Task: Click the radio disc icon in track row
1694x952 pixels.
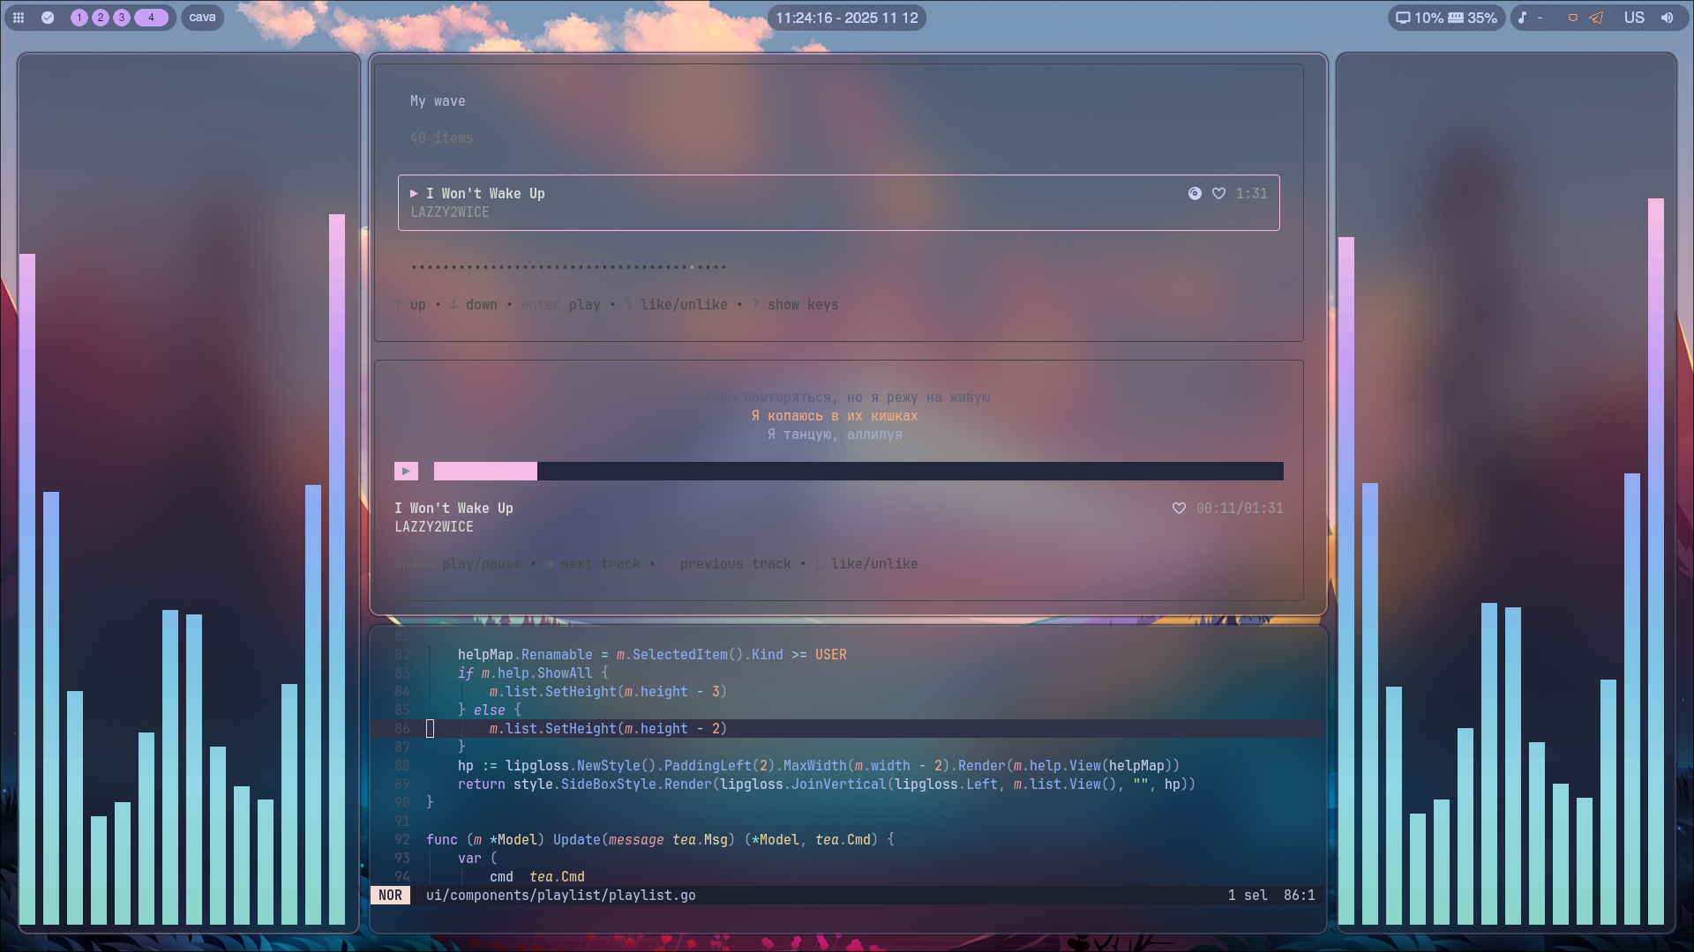Action: [x=1195, y=193]
